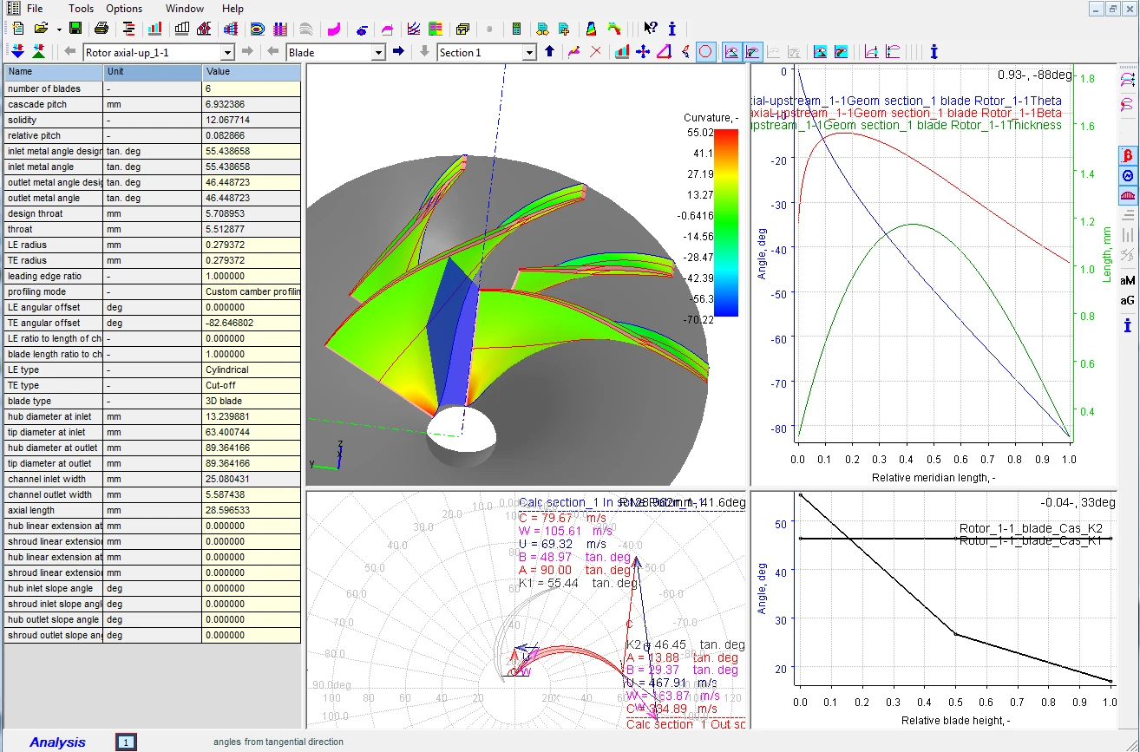This screenshot has width=1140, height=752.
Task: Click the Name column header
Action: click(54, 72)
